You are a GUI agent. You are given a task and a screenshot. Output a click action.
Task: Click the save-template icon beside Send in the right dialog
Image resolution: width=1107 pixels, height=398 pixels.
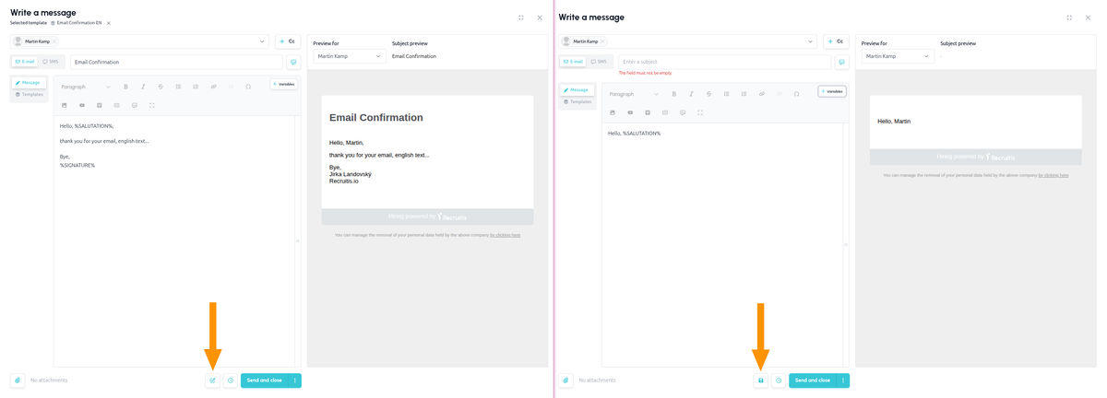(761, 380)
